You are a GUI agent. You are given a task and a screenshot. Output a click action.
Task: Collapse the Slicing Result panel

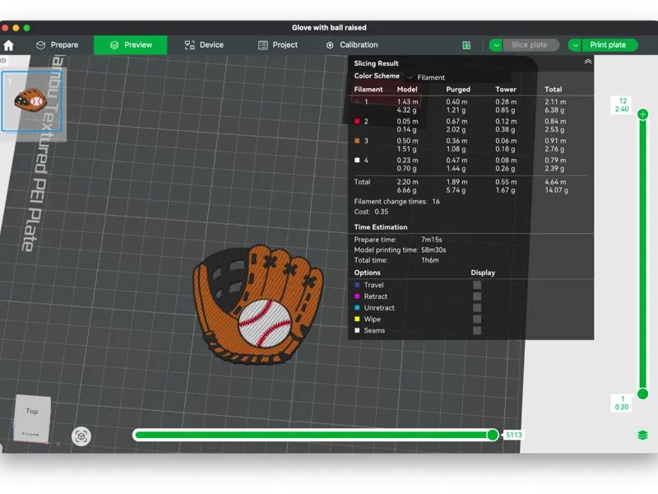tap(588, 62)
